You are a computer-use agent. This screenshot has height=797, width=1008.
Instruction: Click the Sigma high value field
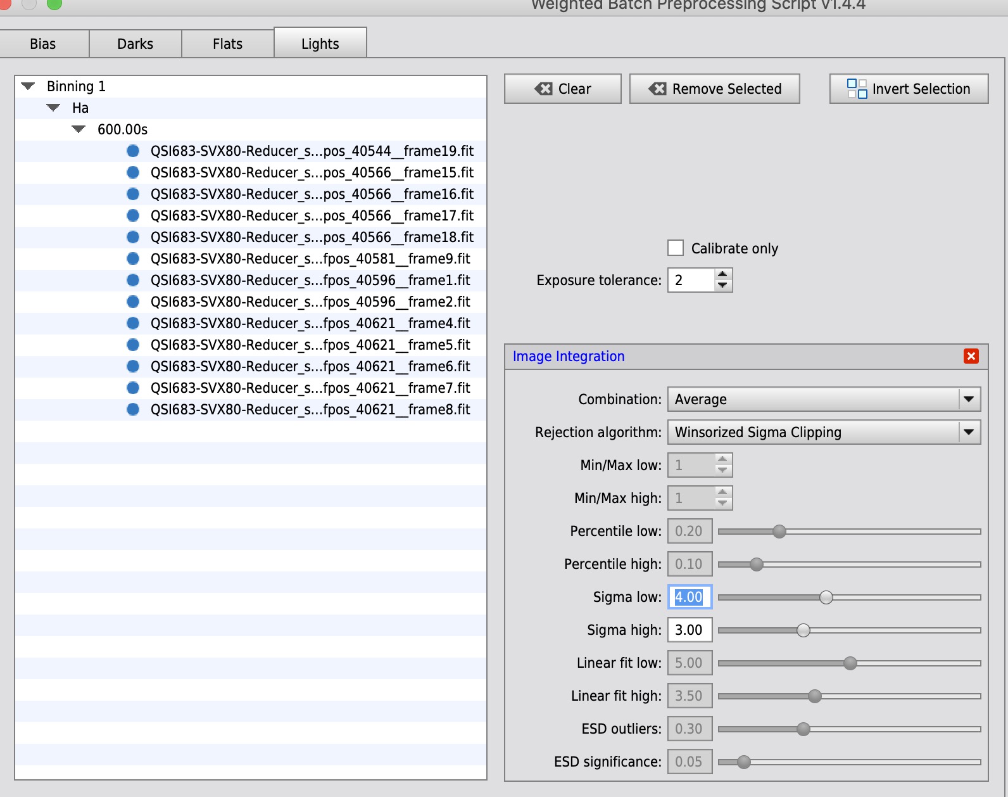(690, 630)
